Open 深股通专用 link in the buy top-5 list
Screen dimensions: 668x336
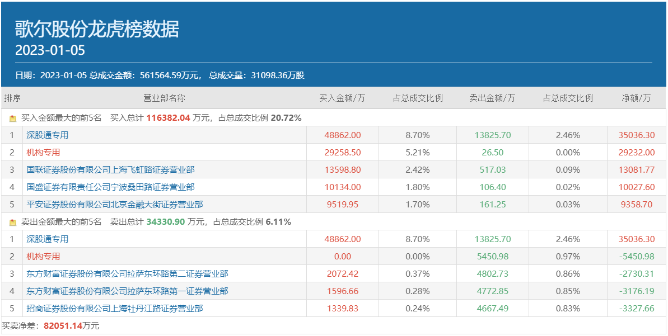(x=48, y=135)
